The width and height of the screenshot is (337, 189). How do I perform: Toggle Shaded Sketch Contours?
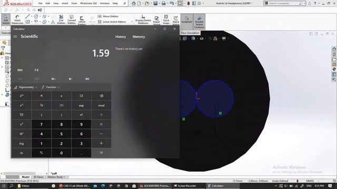click(x=199, y=22)
